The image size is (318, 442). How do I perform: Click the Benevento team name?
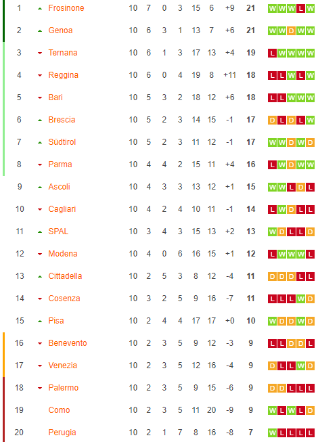(x=68, y=343)
